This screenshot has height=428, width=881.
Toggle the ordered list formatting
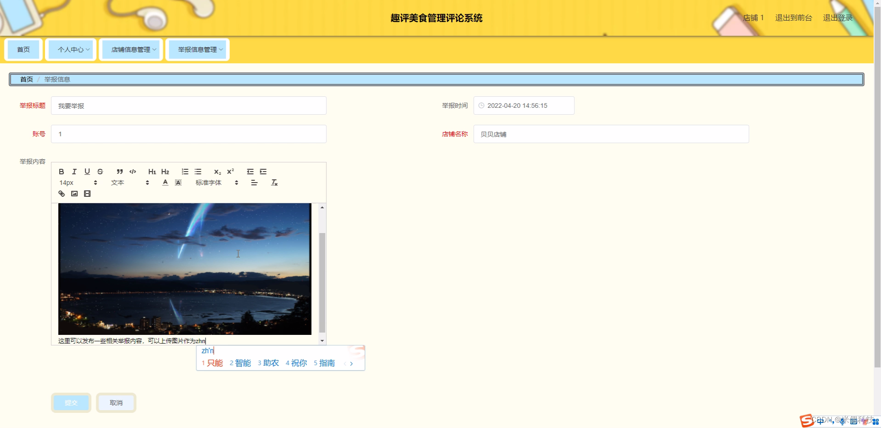185,172
